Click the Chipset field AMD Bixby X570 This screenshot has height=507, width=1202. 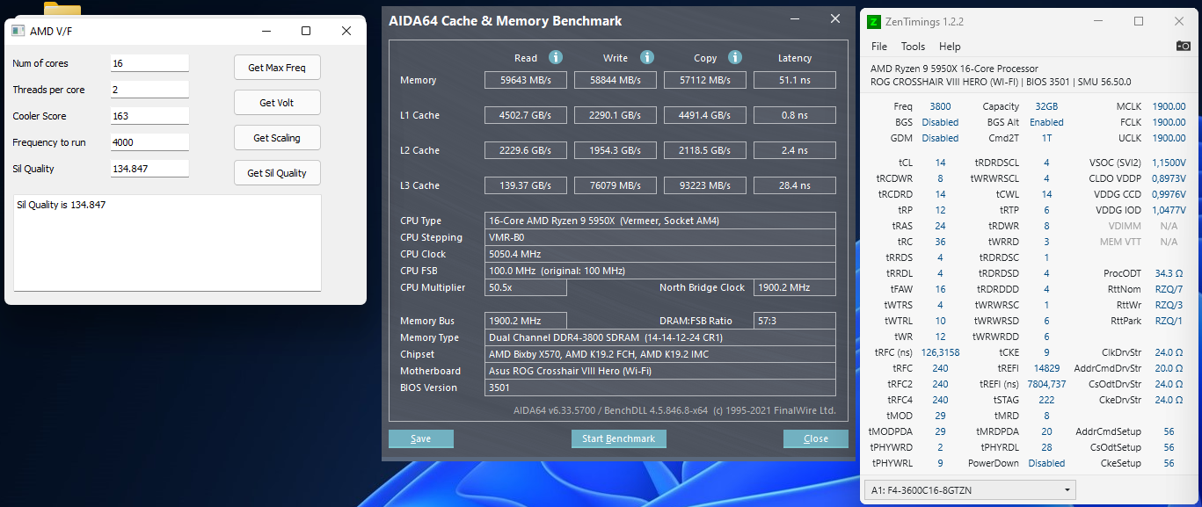click(660, 354)
